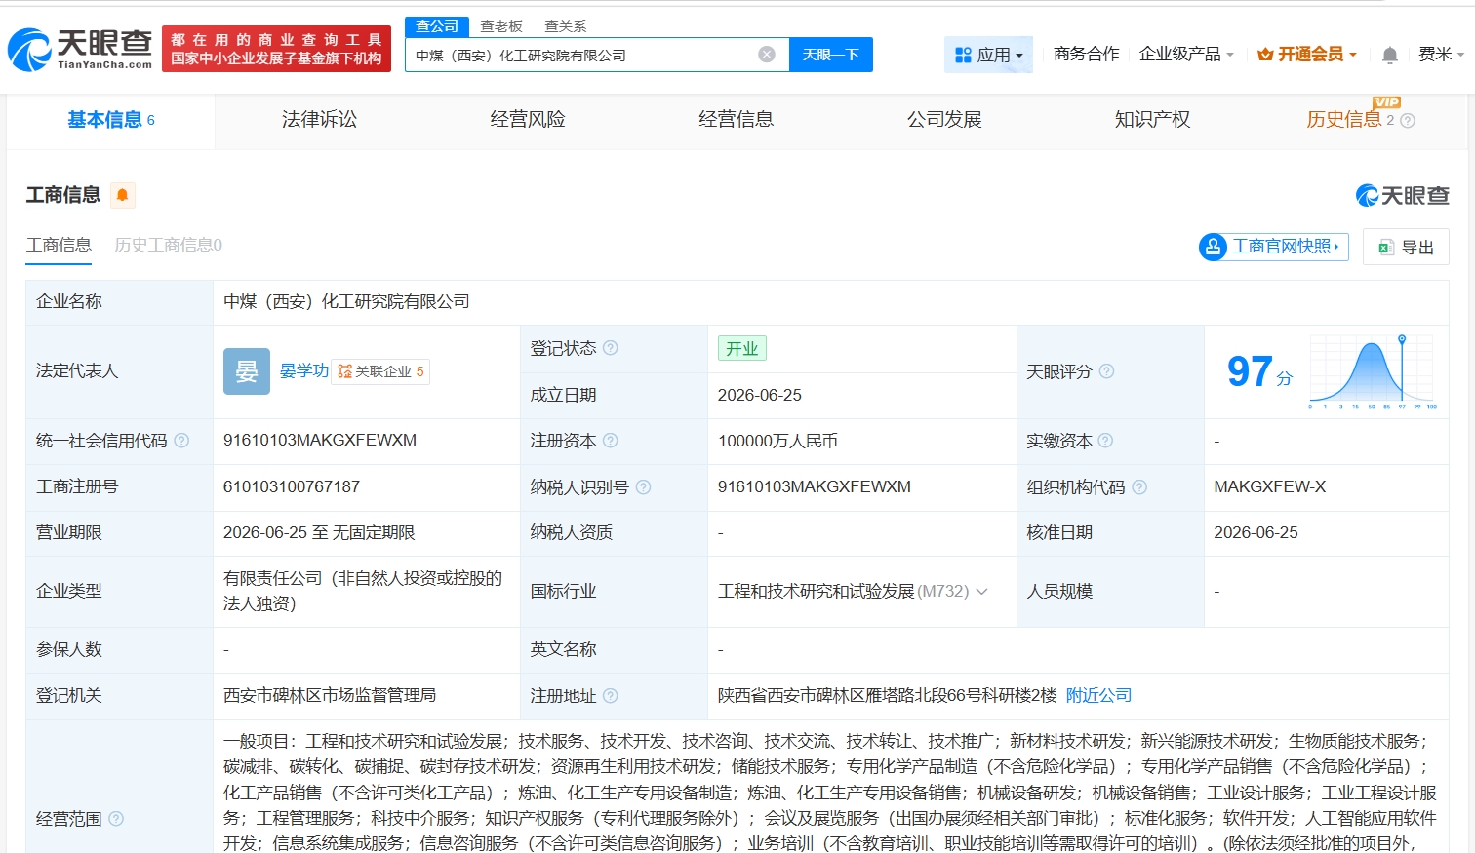Click the 导出 export button
1475x853 pixels.
(x=1406, y=248)
